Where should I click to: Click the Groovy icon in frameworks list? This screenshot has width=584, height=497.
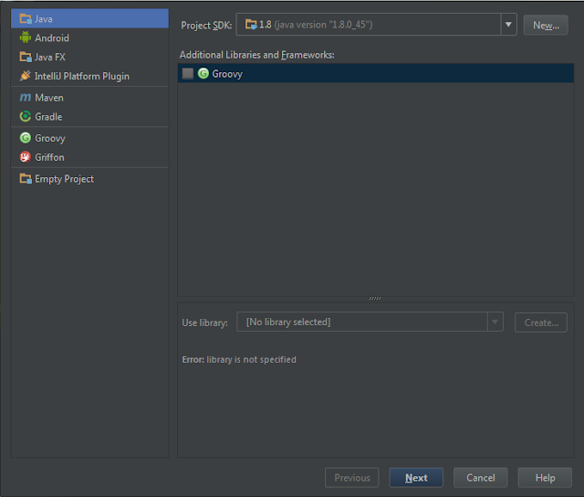click(203, 73)
